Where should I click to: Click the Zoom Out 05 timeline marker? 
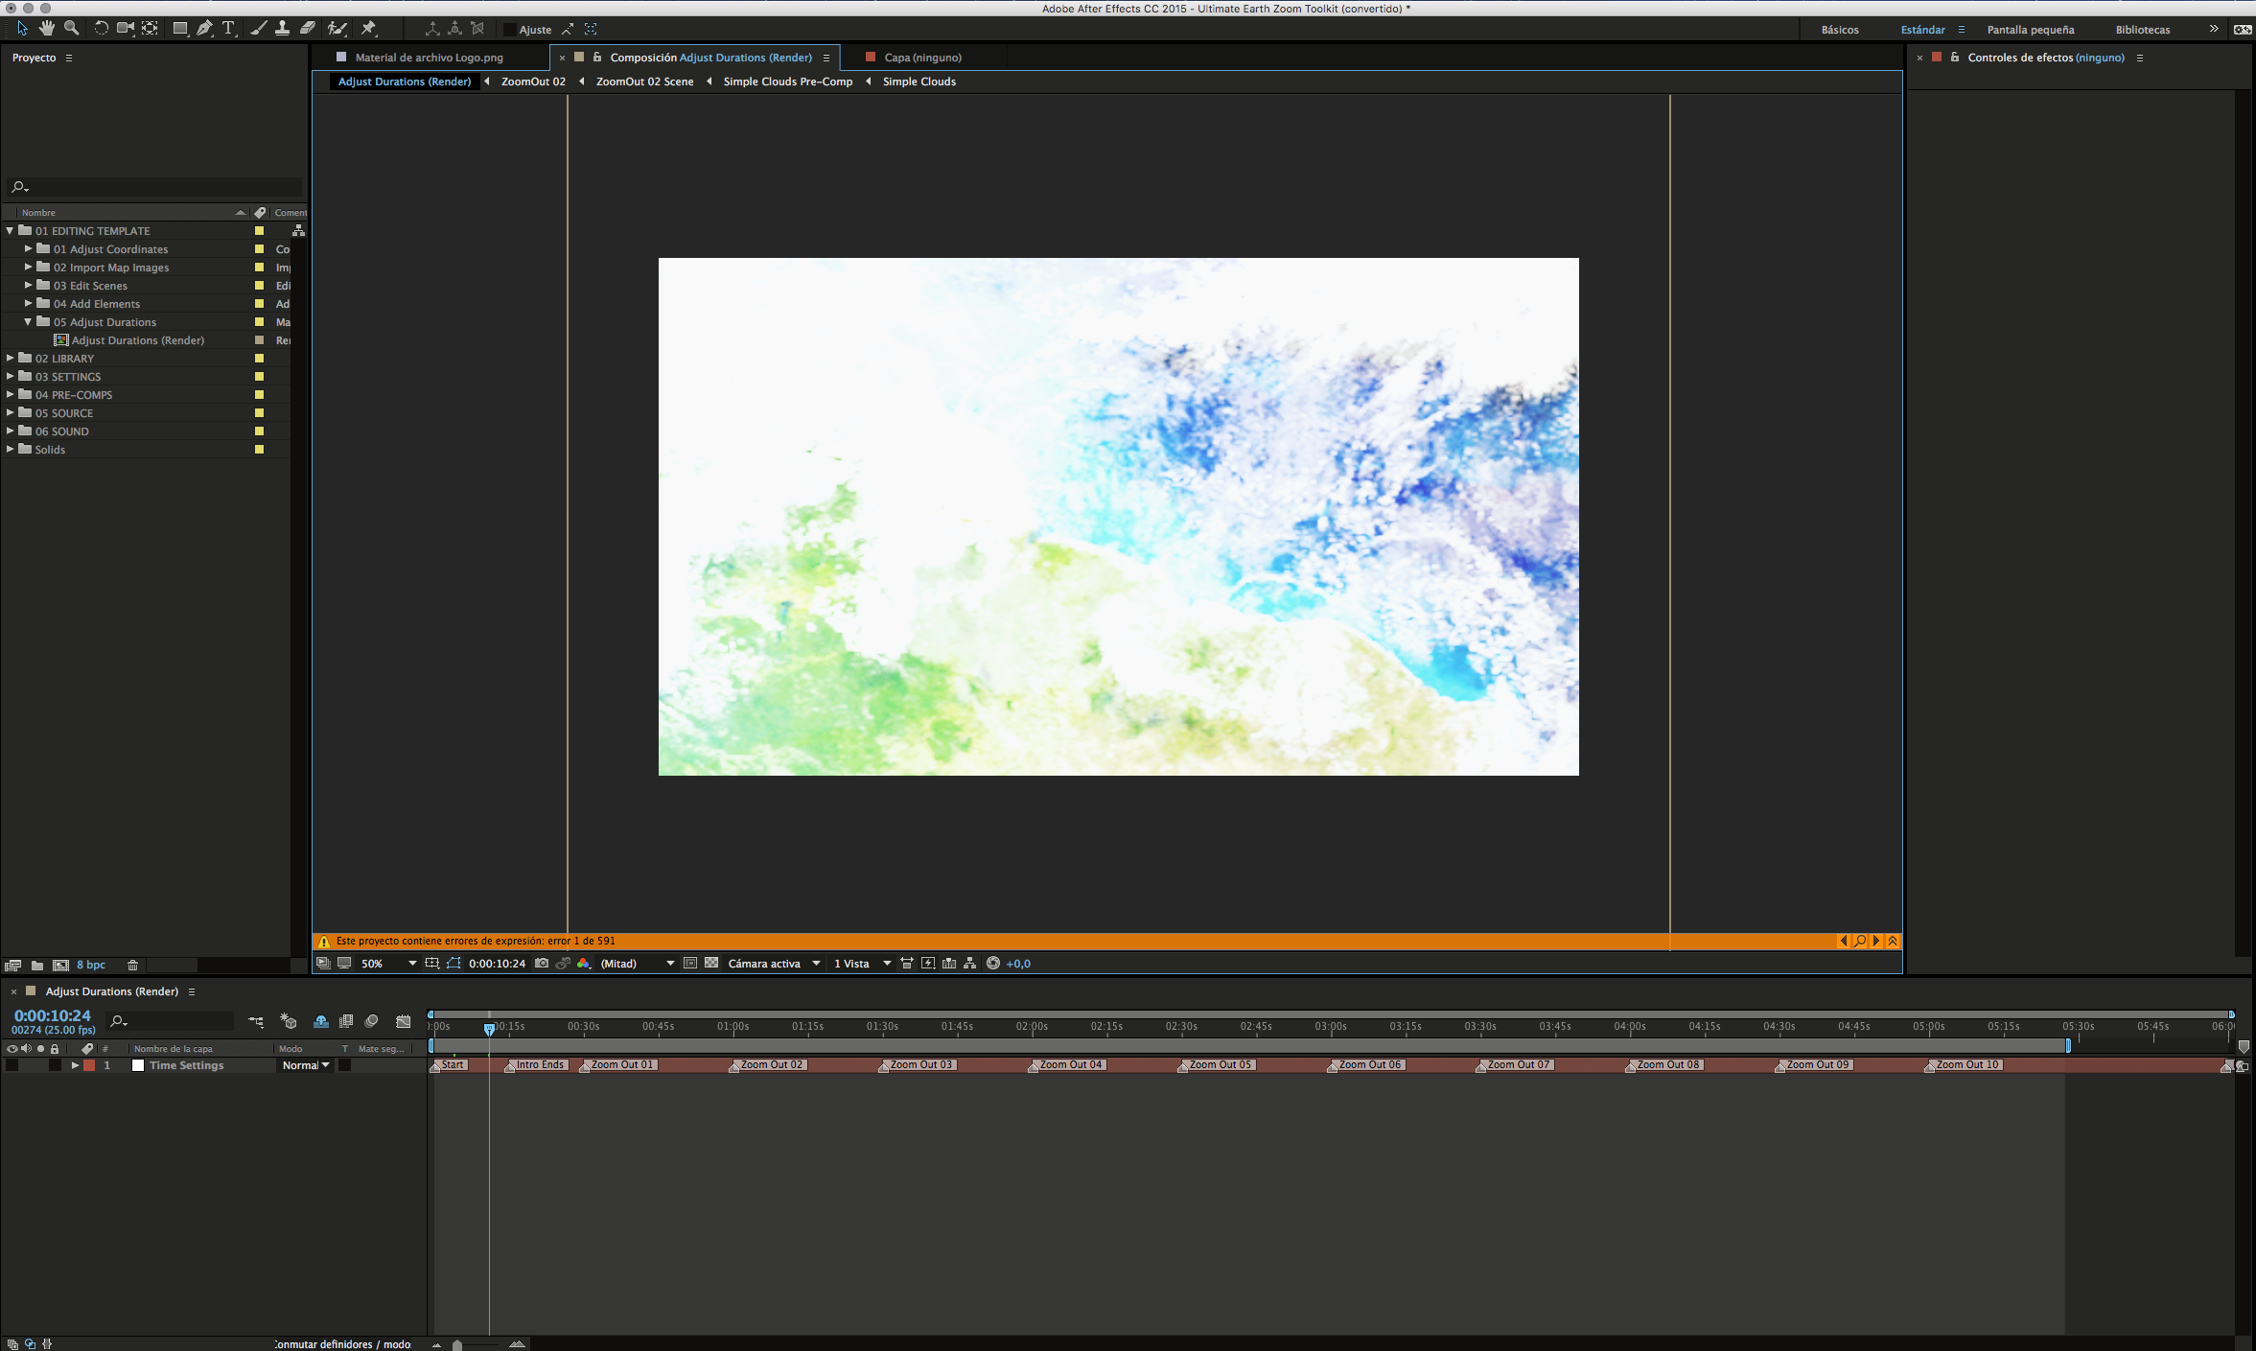point(1219,1065)
